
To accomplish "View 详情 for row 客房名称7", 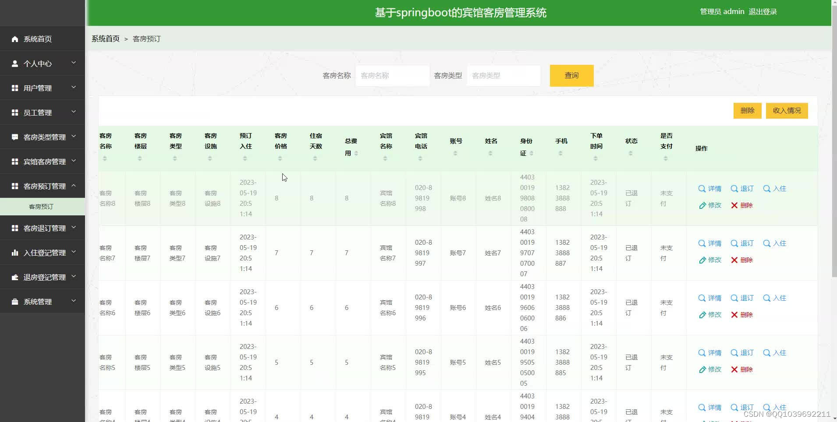I will 710,243.
